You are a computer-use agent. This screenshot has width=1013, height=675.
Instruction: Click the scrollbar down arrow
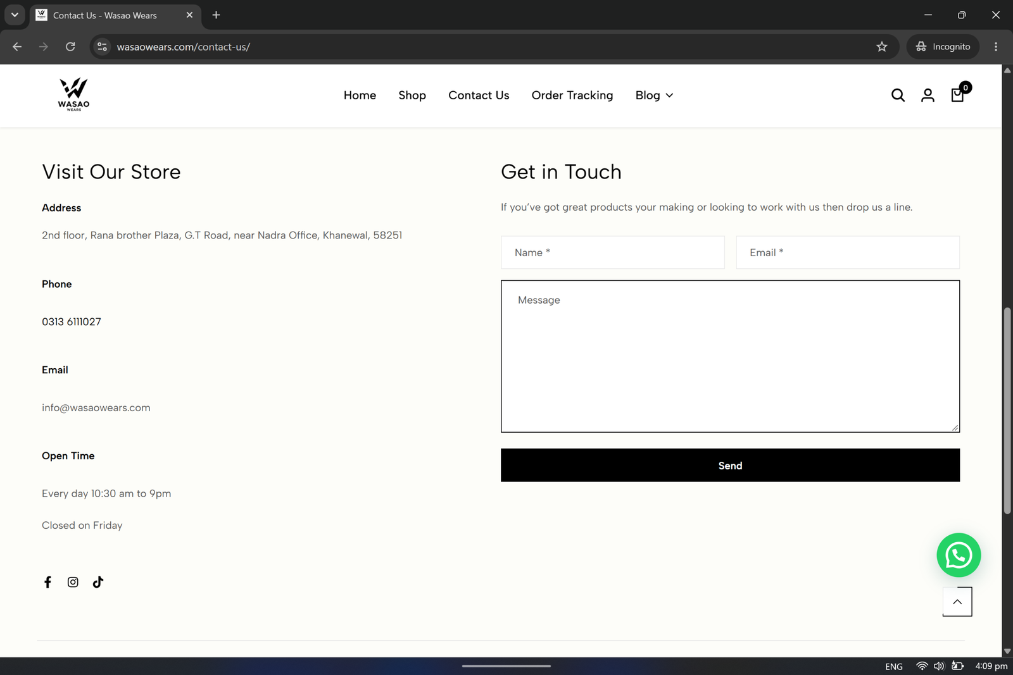pyautogui.click(x=1007, y=651)
